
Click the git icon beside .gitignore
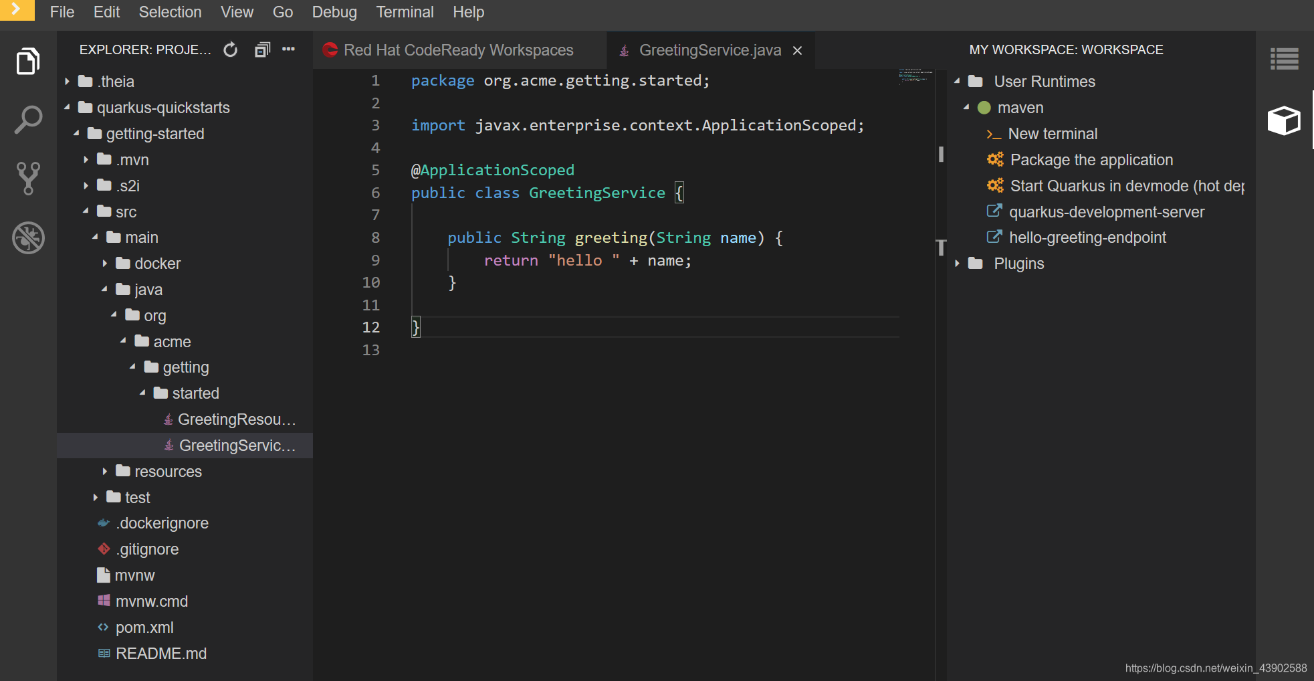[104, 549]
